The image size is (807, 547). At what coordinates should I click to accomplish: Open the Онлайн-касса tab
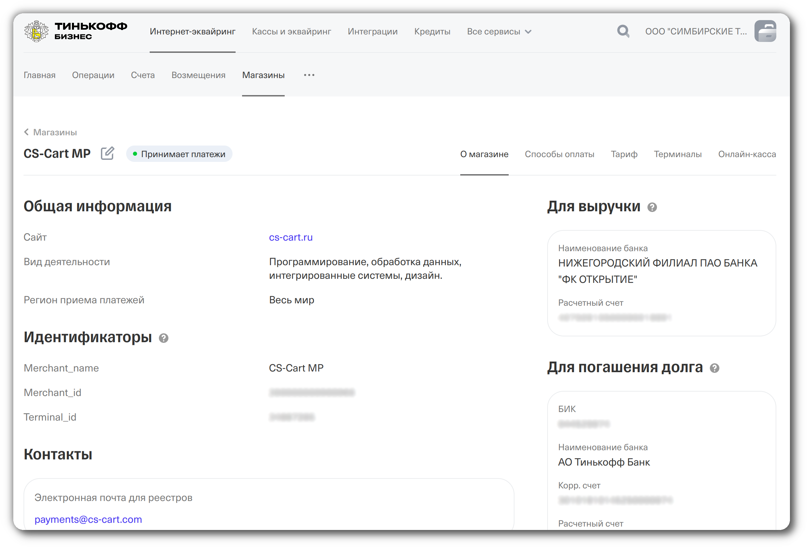tap(747, 154)
